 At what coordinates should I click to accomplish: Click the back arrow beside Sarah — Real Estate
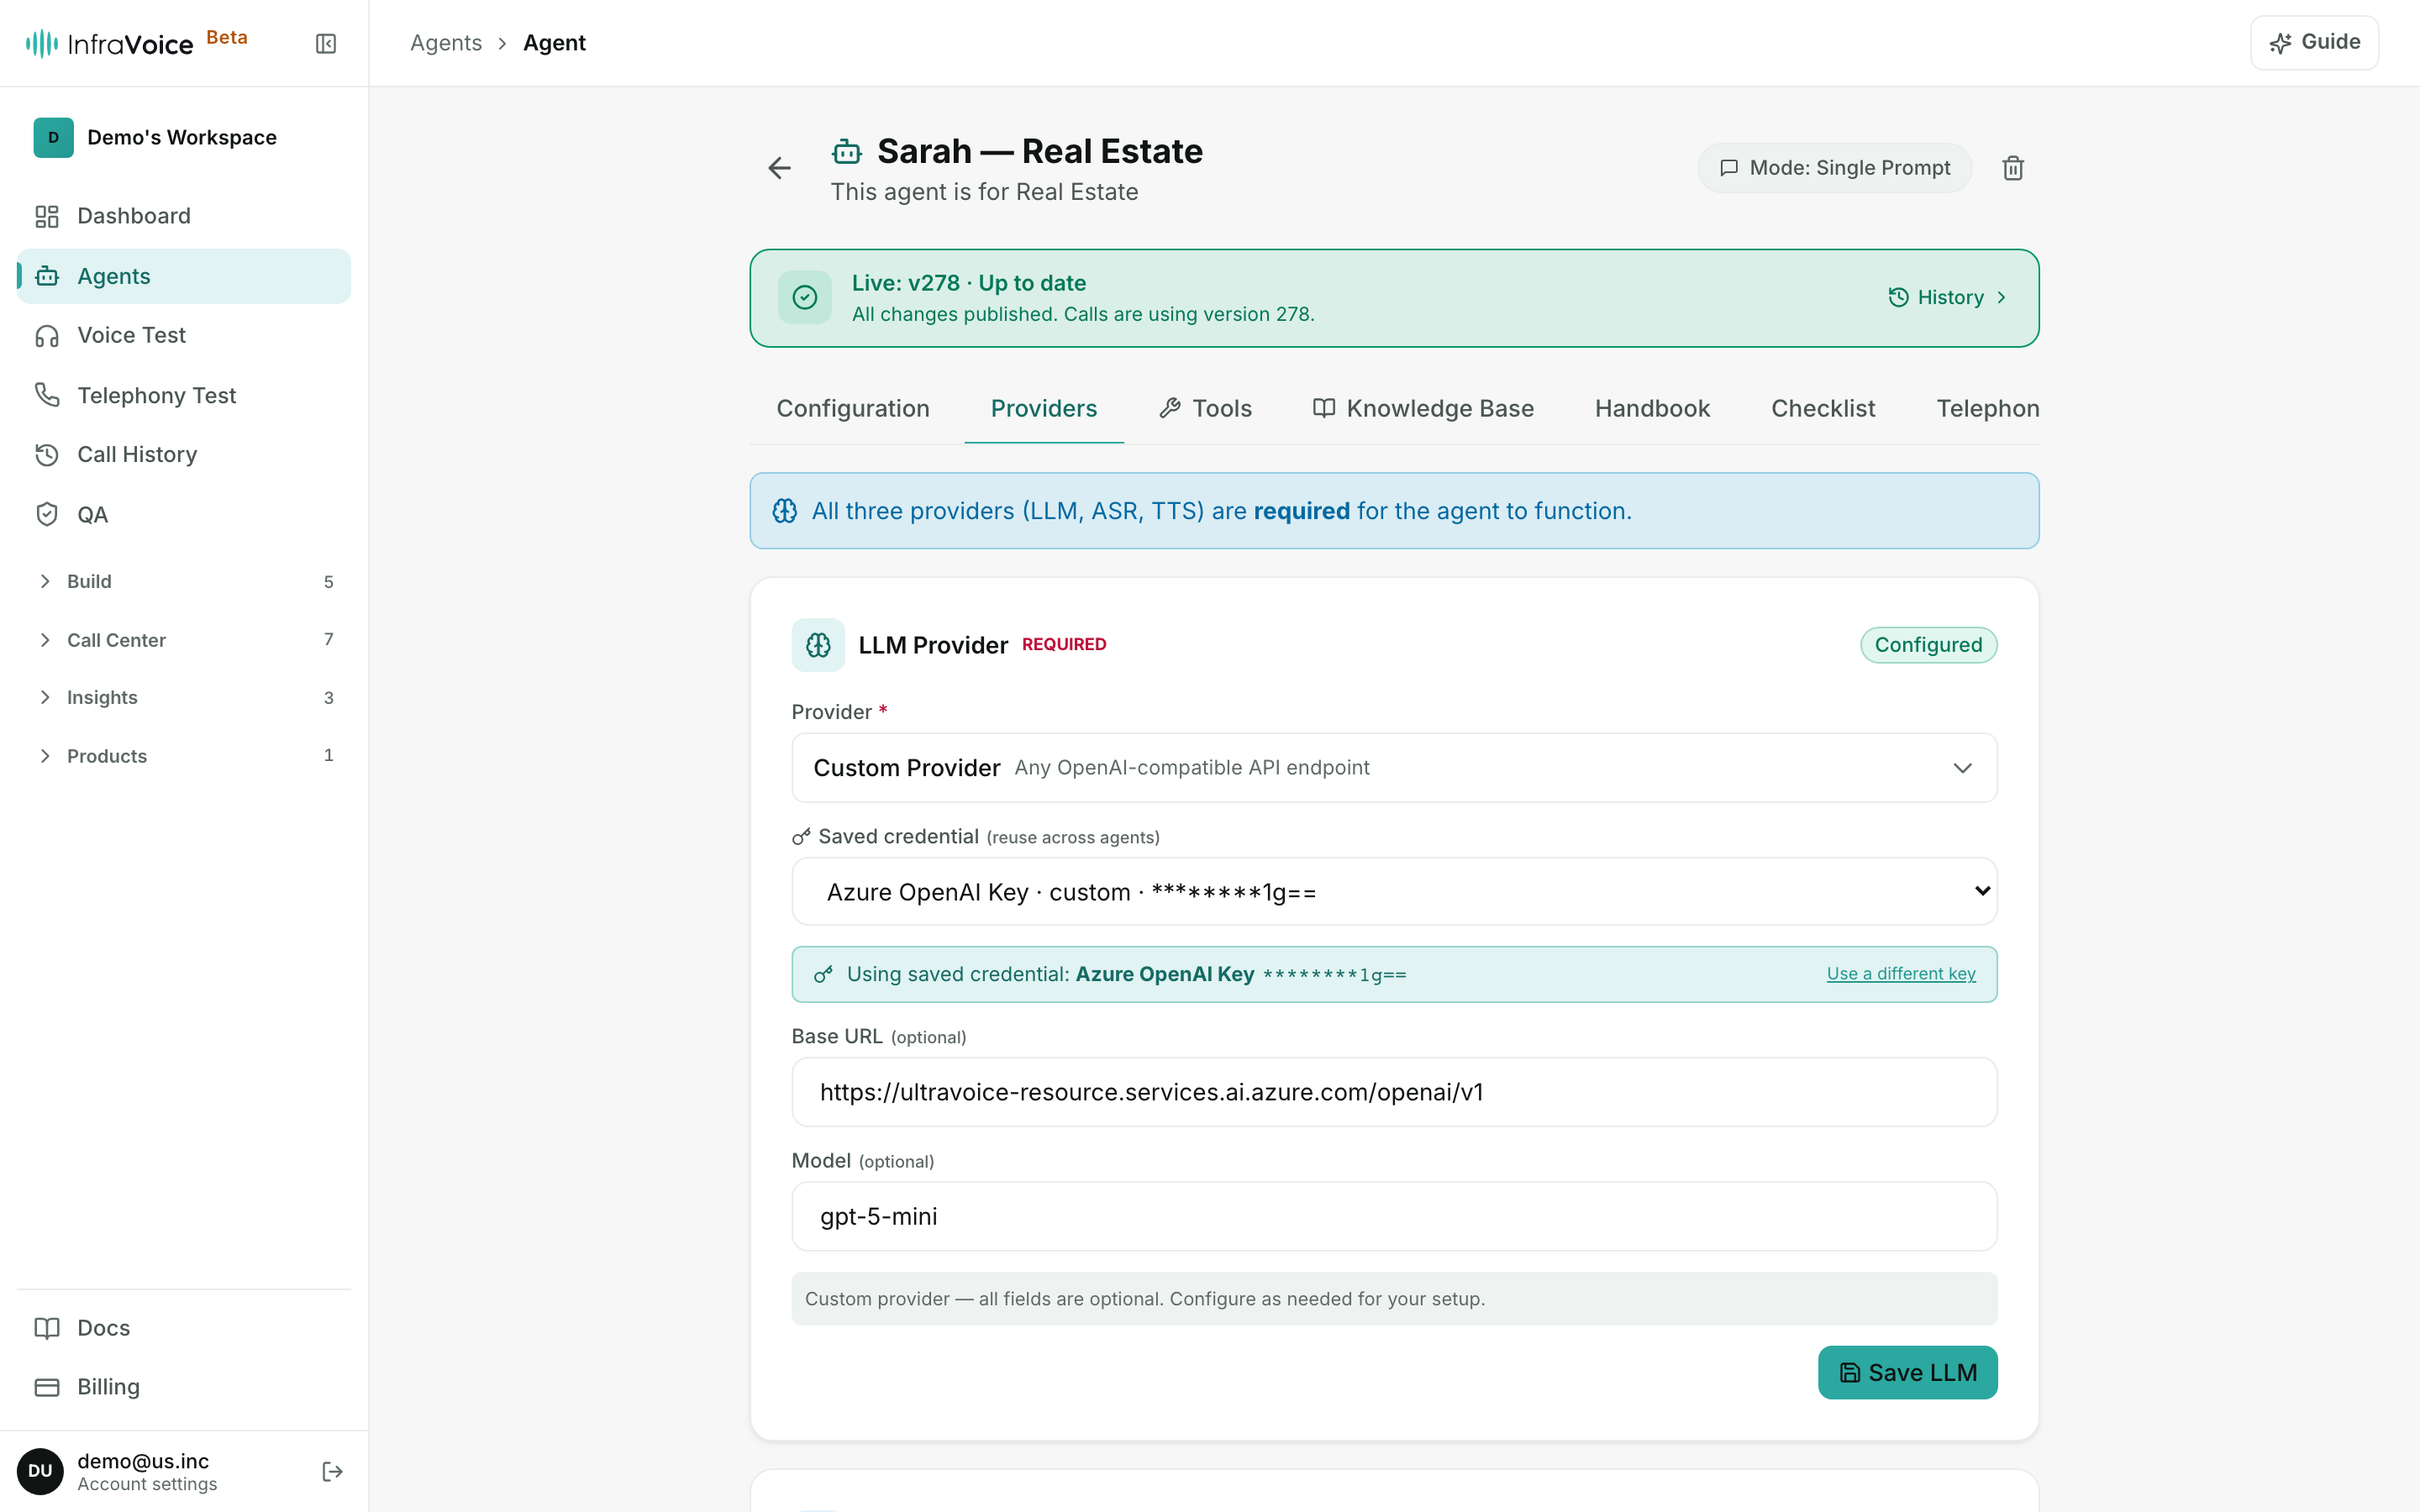point(779,168)
